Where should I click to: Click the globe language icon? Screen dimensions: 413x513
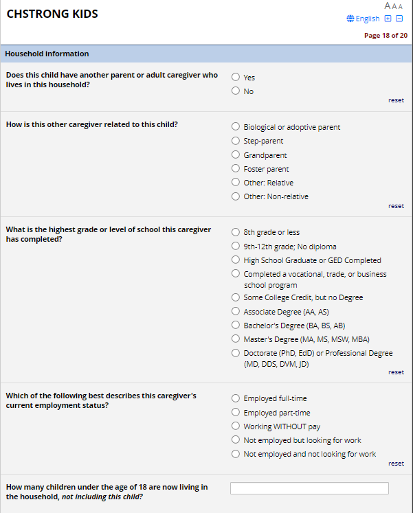click(350, 19)
